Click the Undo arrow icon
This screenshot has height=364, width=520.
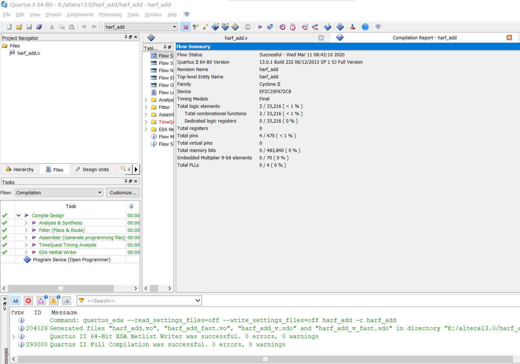tap(84, 27)
